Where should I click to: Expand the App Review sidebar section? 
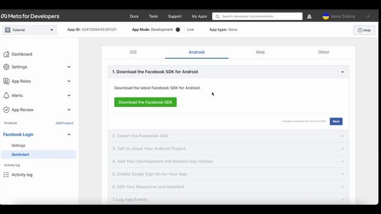(x=69, y=109)
